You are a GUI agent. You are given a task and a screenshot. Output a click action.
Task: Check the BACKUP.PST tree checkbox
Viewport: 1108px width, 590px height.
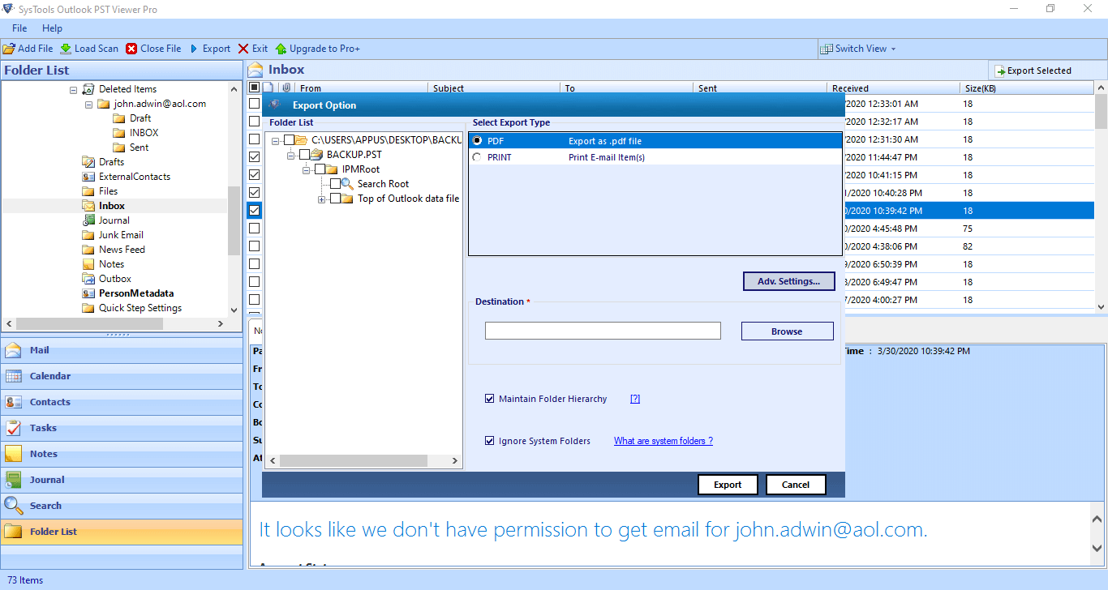coord(304,155)
